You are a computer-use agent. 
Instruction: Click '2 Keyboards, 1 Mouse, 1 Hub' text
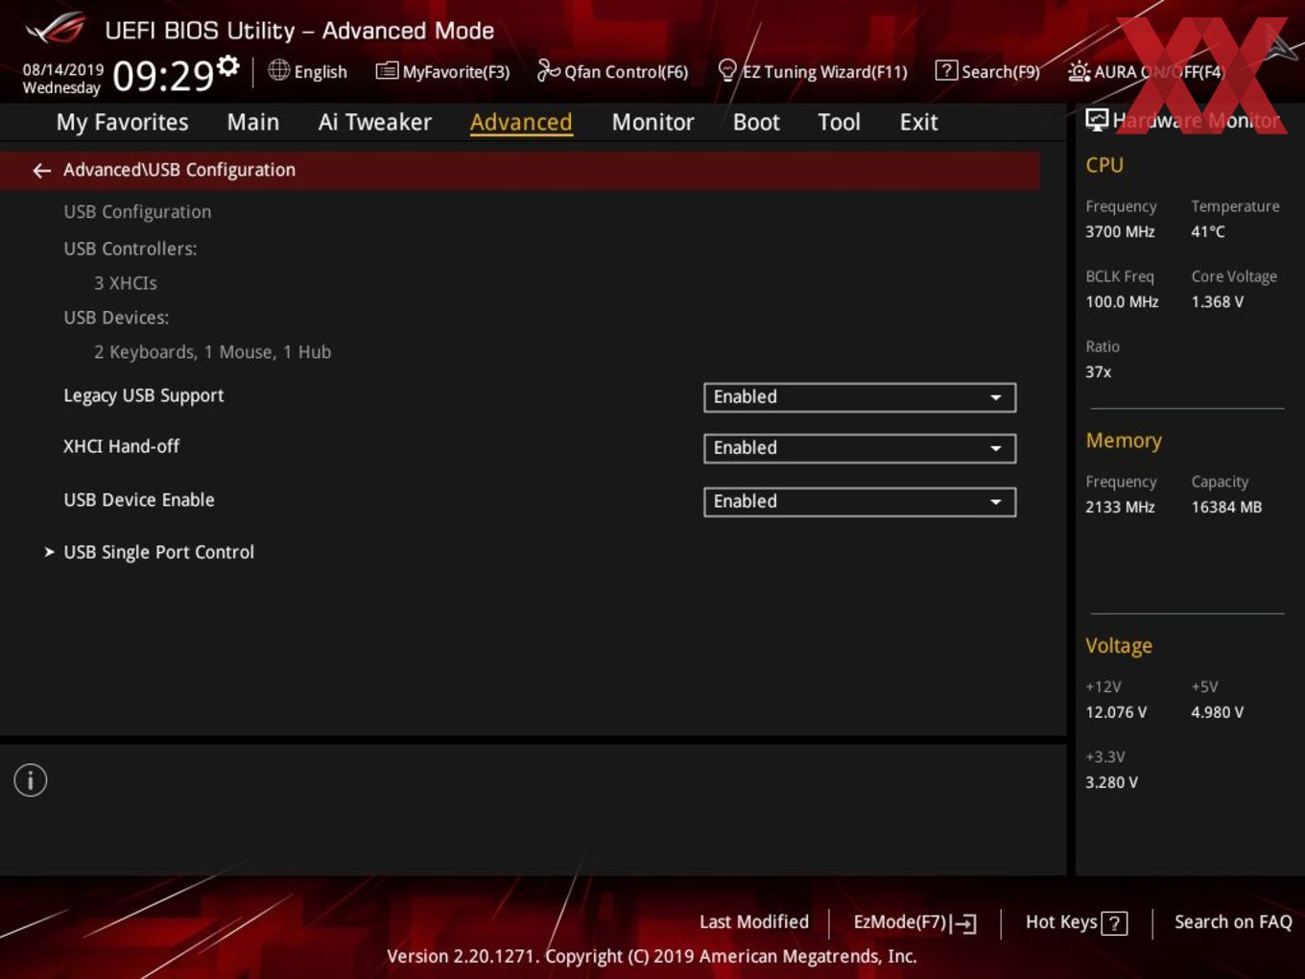(212, 352)
